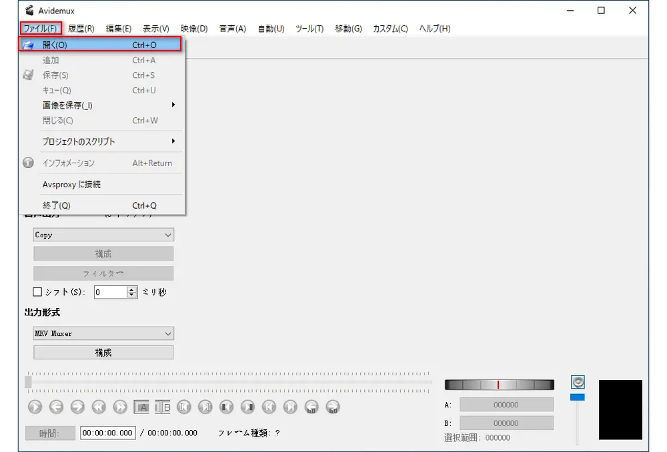This screenshot has width=667, height=452.
Task: Click the Play button in playback controls
Action: (x=35, y=406)
